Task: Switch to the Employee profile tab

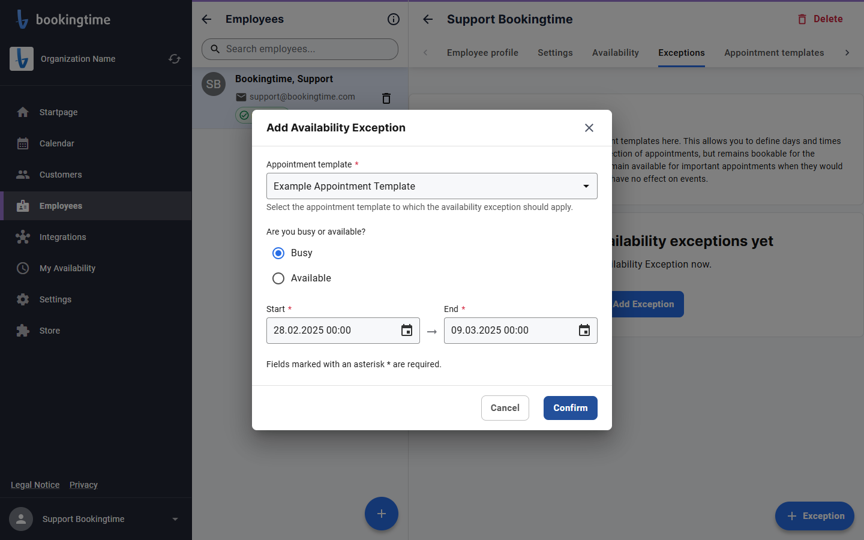Action: tap(482, 53)
